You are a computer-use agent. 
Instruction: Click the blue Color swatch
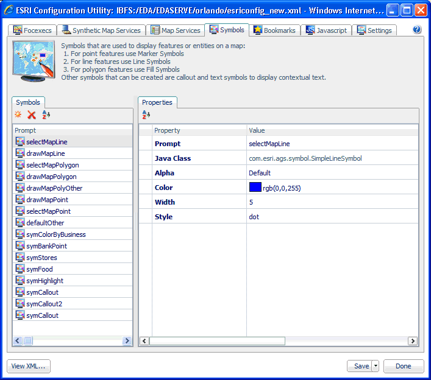tap(255, 187)
